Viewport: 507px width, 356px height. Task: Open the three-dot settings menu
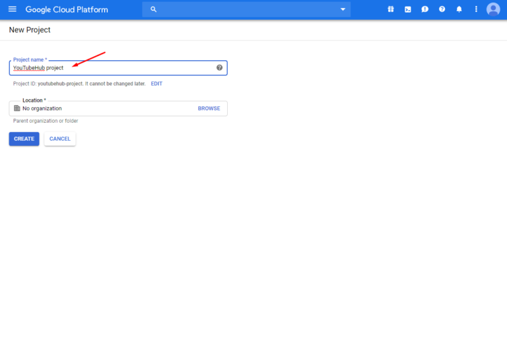476,9
